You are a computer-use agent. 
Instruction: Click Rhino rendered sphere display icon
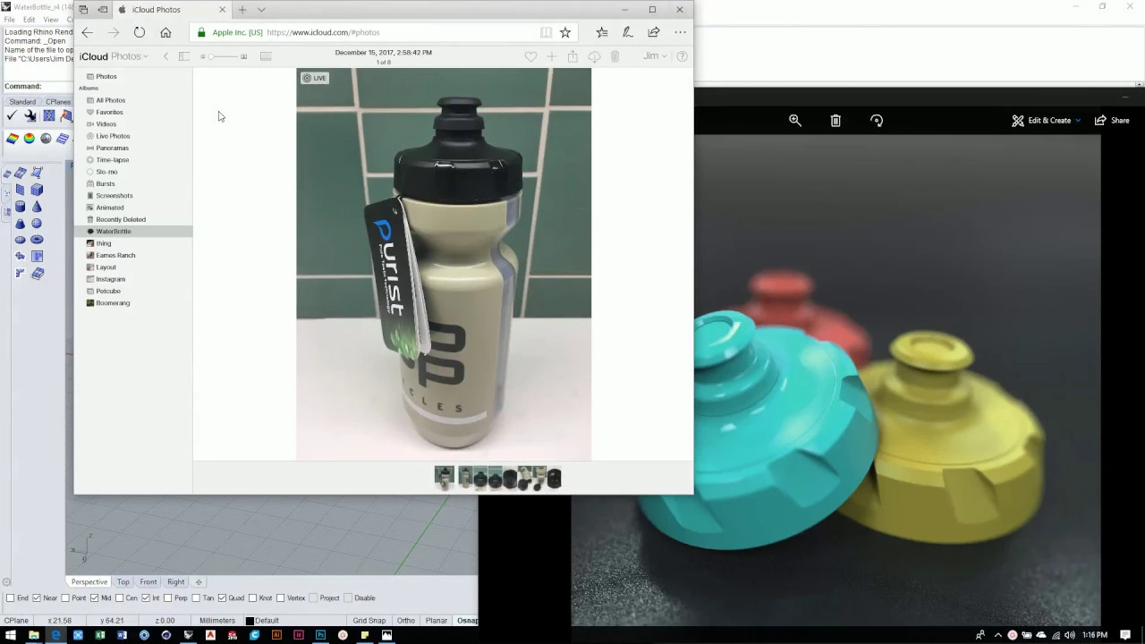[x=46, y=139]
